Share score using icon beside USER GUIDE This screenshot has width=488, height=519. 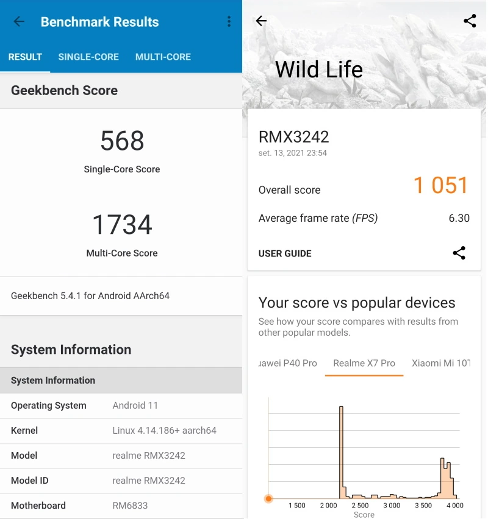click(459, 253)
